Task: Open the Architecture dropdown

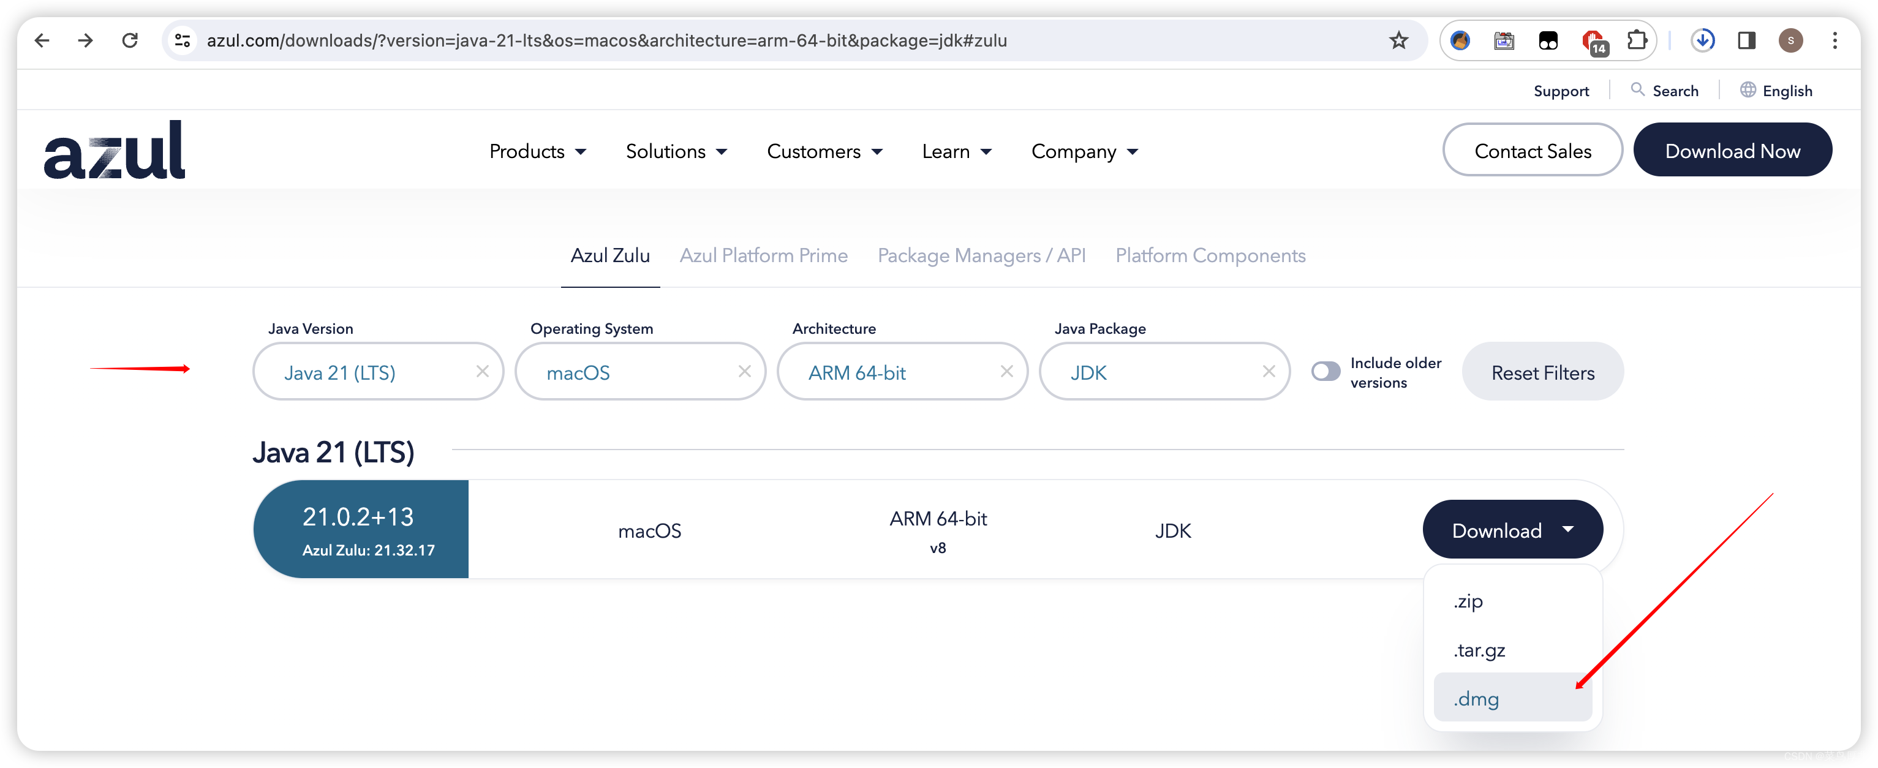Action: pos(902,372)
